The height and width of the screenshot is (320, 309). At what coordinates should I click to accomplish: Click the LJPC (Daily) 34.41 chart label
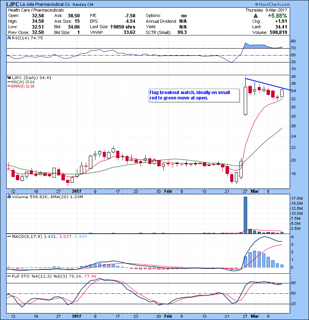point(32,78)
